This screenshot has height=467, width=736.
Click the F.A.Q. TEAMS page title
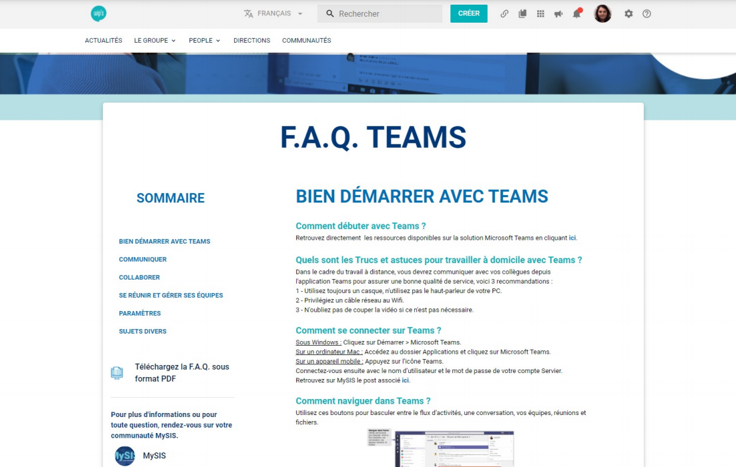pyautogui.click(x=373, y=137)
